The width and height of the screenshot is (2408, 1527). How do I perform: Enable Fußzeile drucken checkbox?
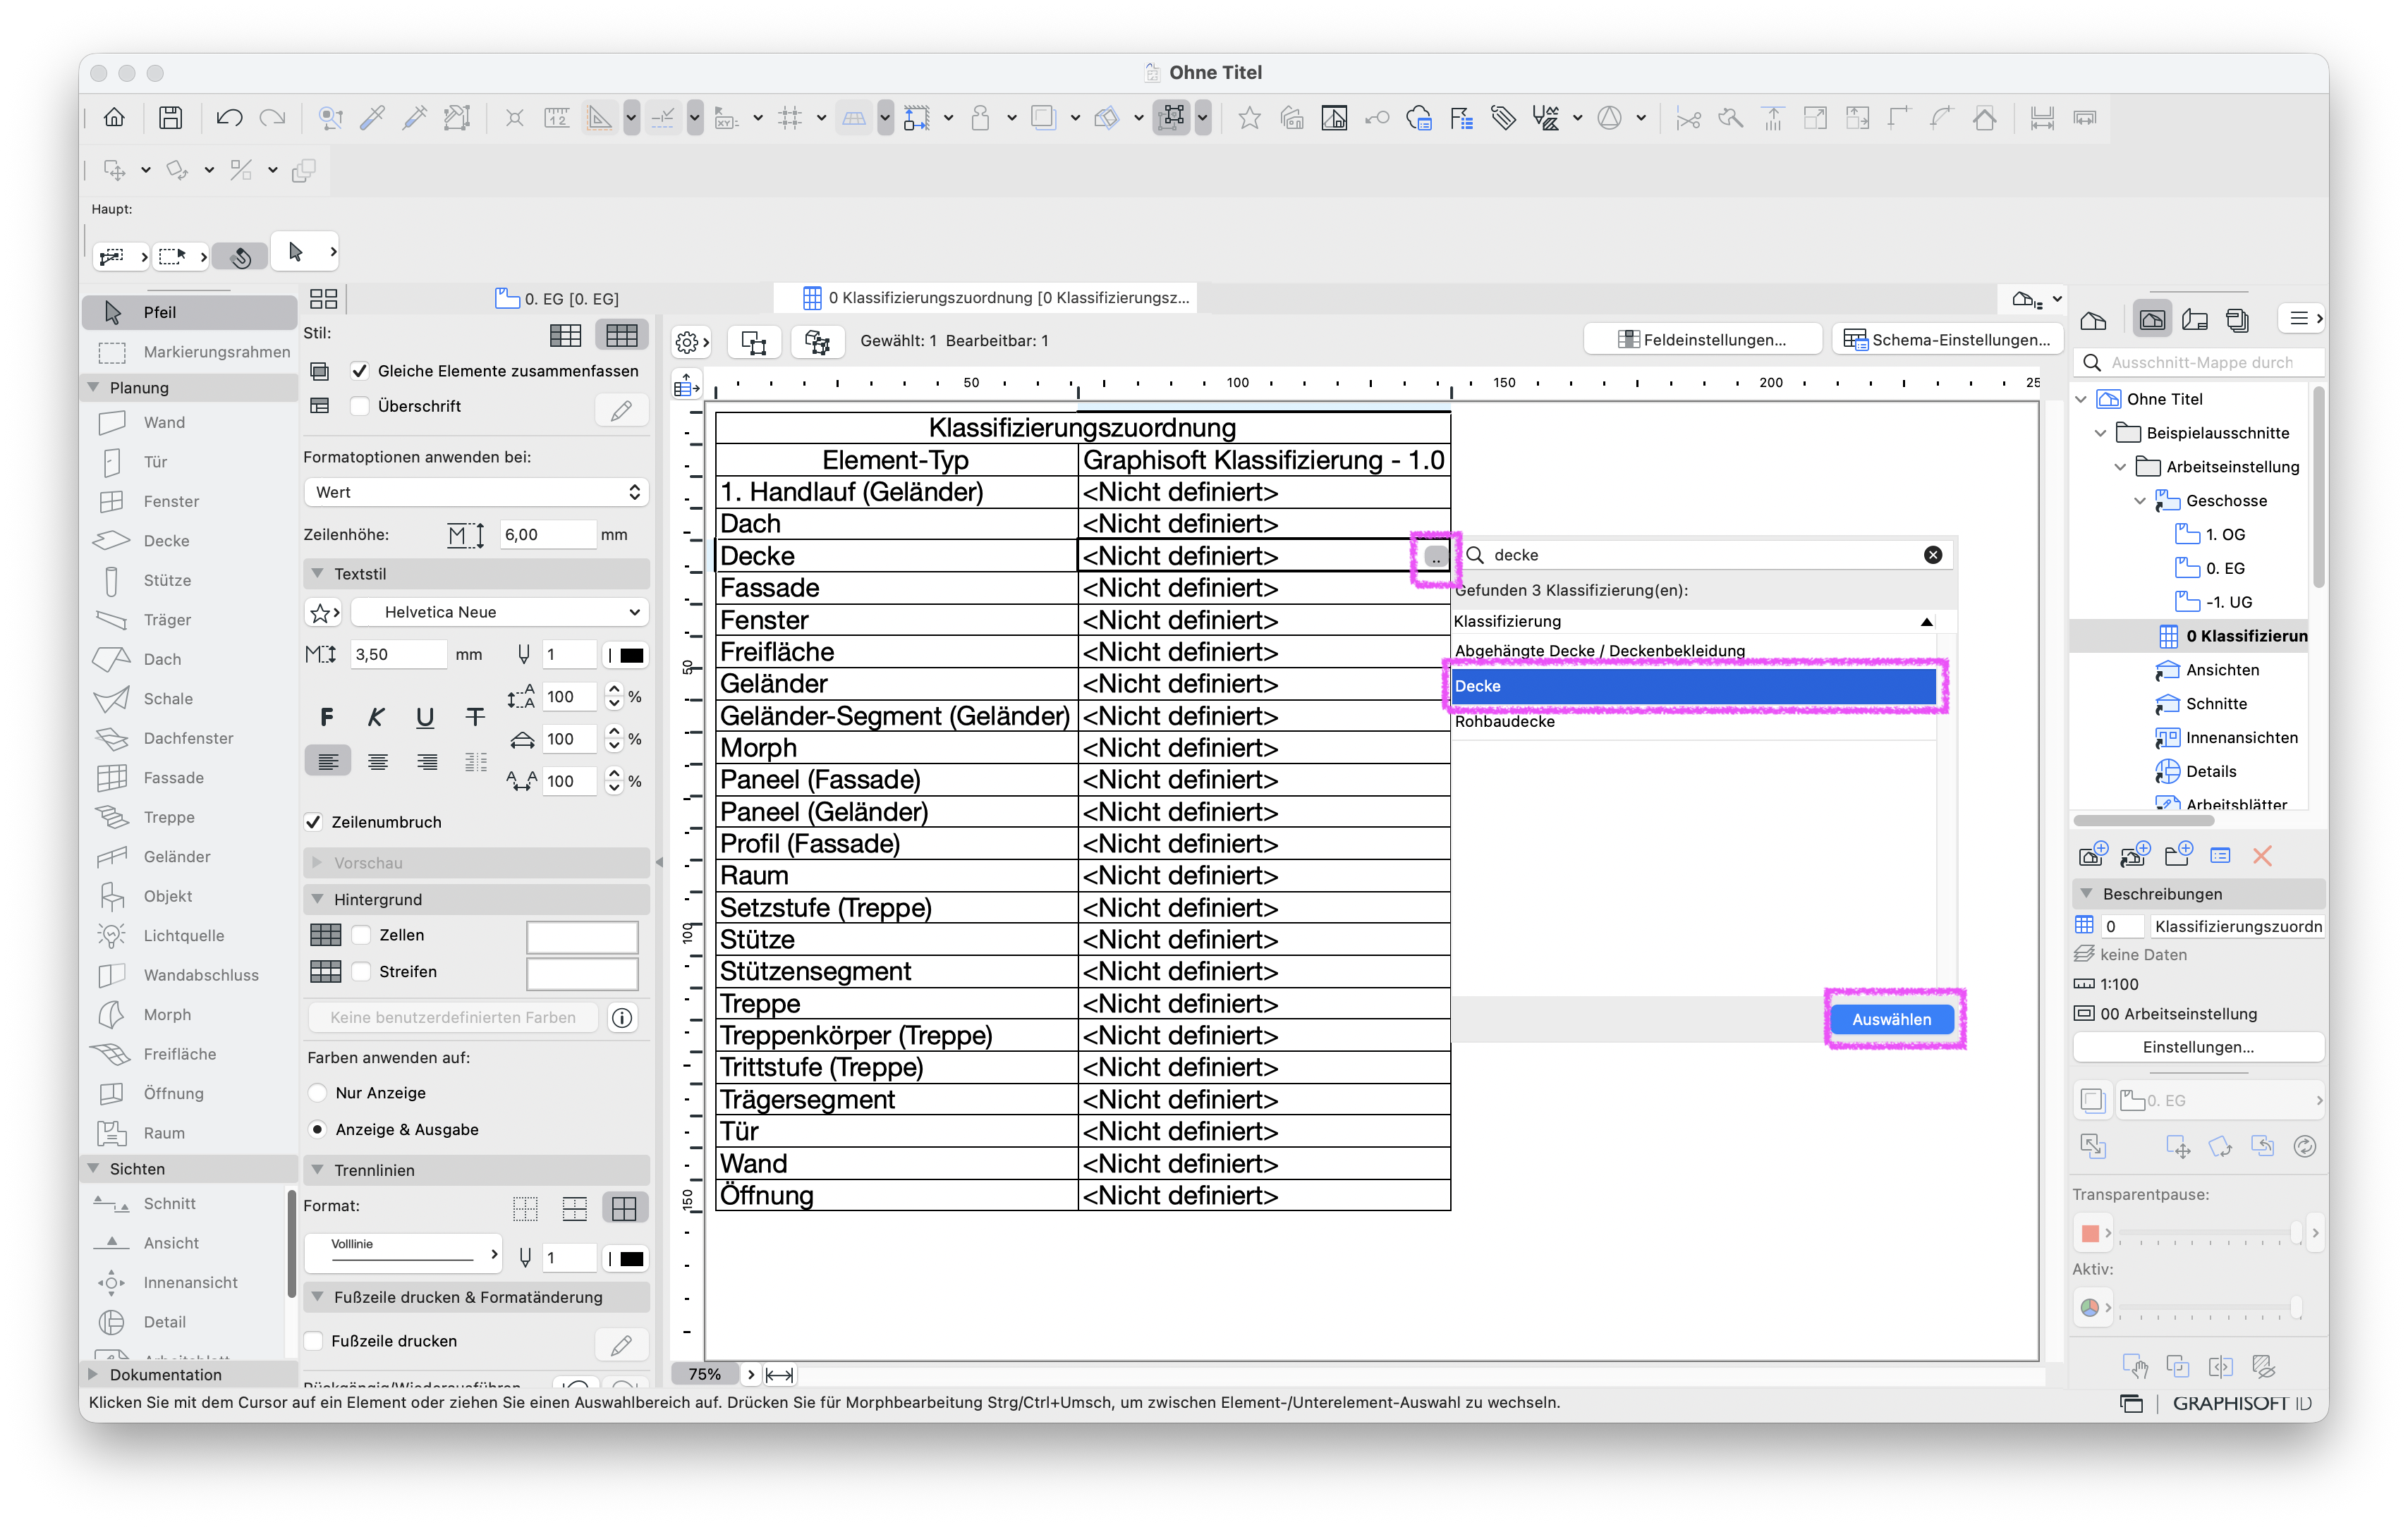[x=314, y=1341]
